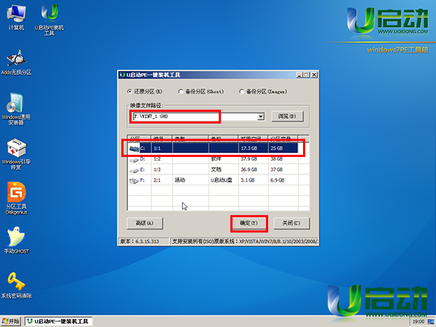Click the 36.9 GB cell of E: row
Screen dimensions: 436x327
click(249, 169)
